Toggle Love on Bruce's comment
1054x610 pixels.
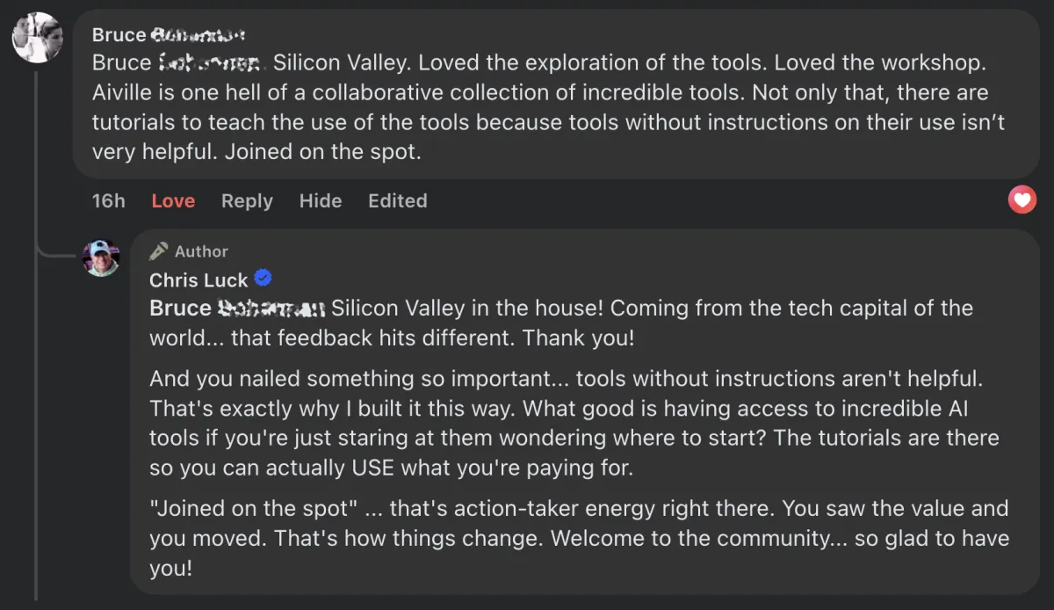(x=173, y=200)
